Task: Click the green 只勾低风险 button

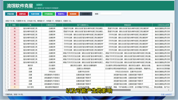Action: (x=49, y=14)
